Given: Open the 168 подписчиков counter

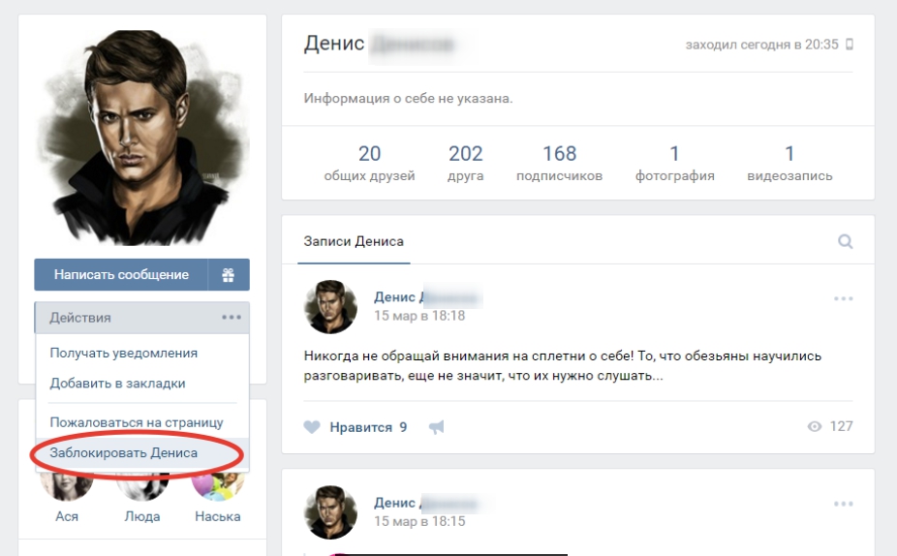Looking at the screenshot, I should pos(559,164).
